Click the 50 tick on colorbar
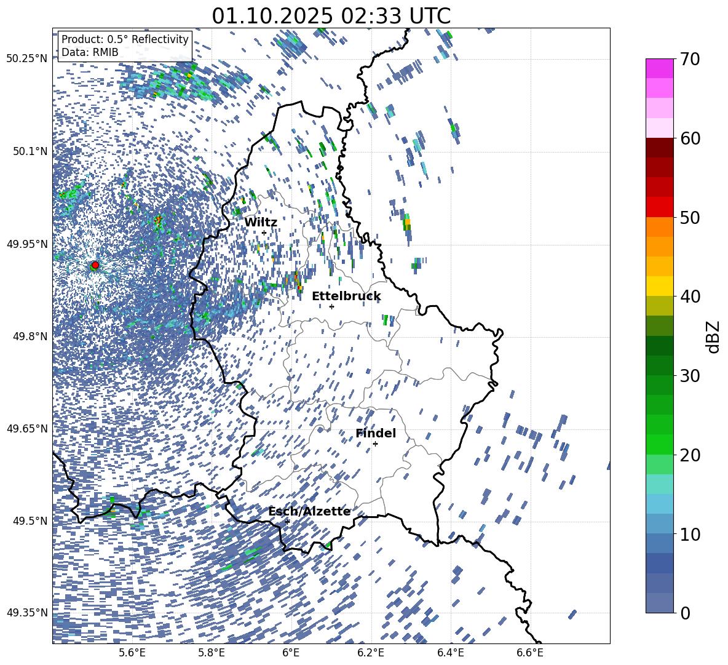The width and height of the screenshot is (728, 665). pyautogui.click(x=690, y=218)
